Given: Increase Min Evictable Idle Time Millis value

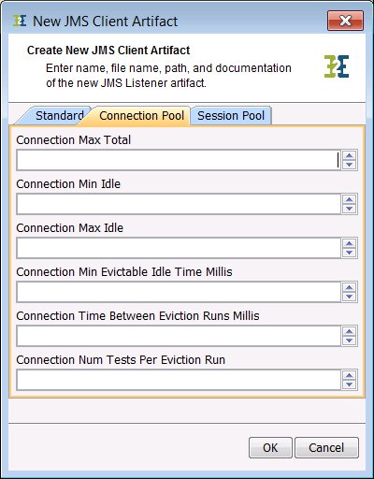Looking at the screenshot, I should click(350, 287).
